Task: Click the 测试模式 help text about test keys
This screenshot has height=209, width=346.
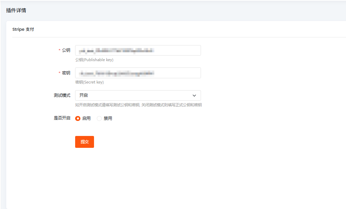Action: click(x=138, y=105)
